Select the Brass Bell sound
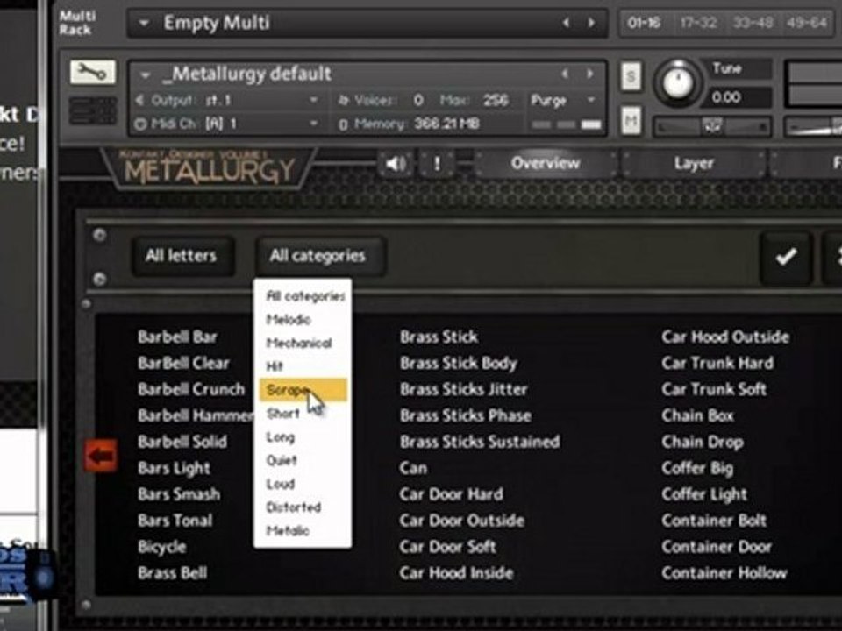842x631 pixels. click(172, 573)
